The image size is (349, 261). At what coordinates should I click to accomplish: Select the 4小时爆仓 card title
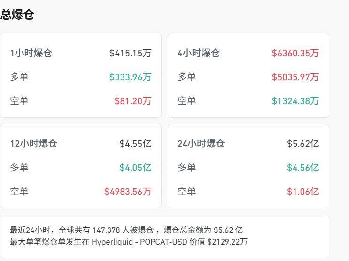pos(198,53)
